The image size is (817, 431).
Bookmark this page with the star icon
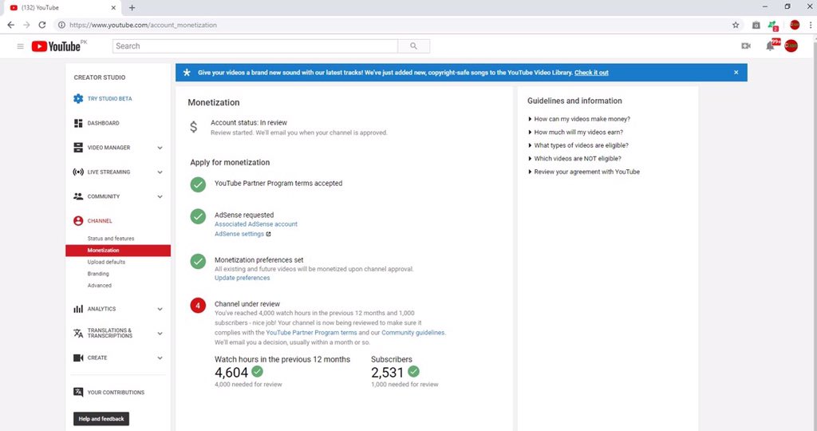click(736, 25)
